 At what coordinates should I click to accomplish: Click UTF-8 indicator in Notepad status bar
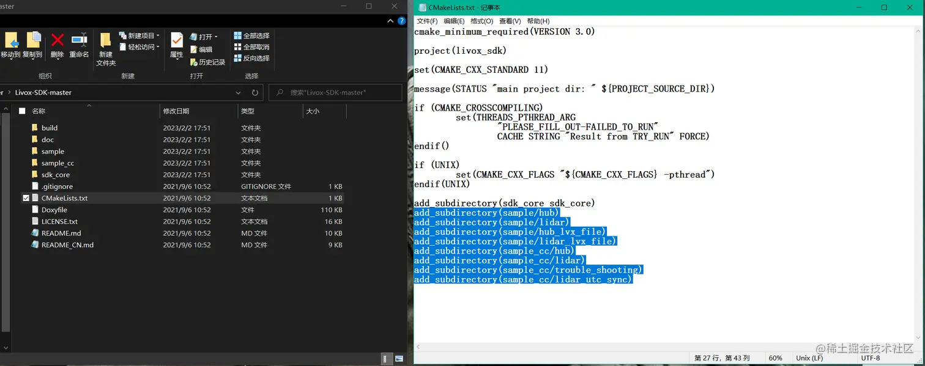pyautogui.click(x=870, y=357)
